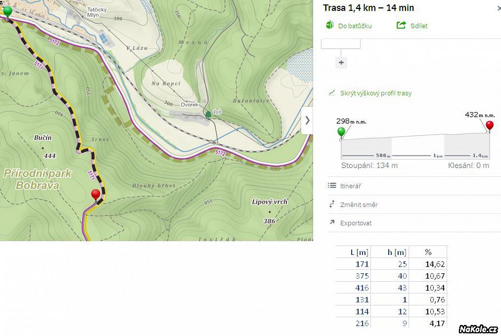Viewport: 501px width, 336px height.
Task: Click the Sdílet share arrow icon
Action: (x=401, y=25)
